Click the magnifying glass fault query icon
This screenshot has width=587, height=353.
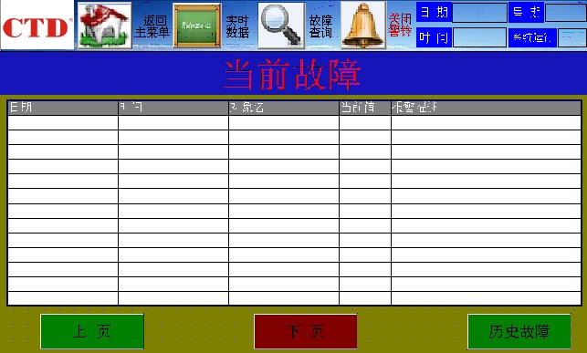pos(281,26)
